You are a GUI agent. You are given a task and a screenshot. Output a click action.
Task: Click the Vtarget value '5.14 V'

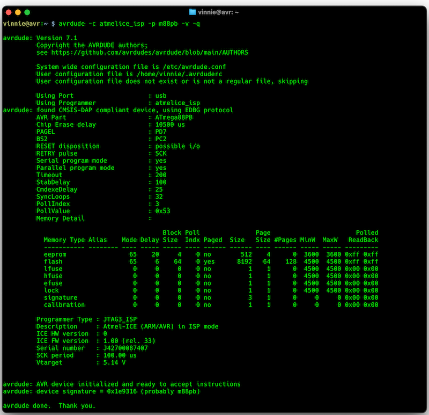click(114, 363)
